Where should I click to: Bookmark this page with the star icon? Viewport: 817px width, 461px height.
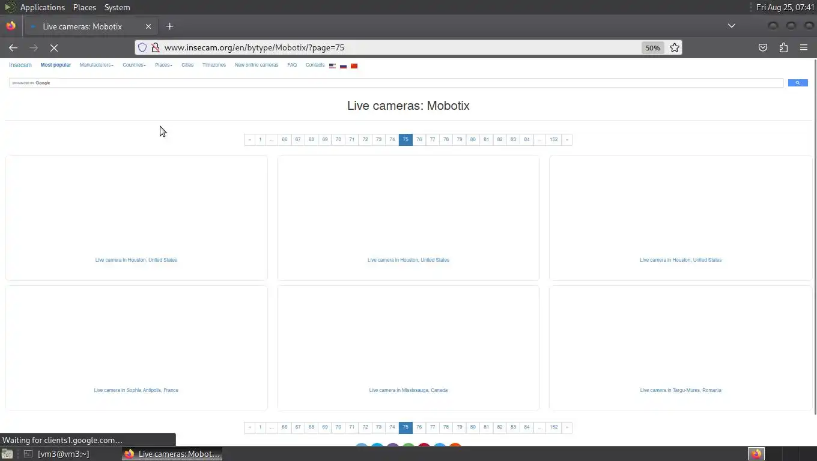(675, 47)
